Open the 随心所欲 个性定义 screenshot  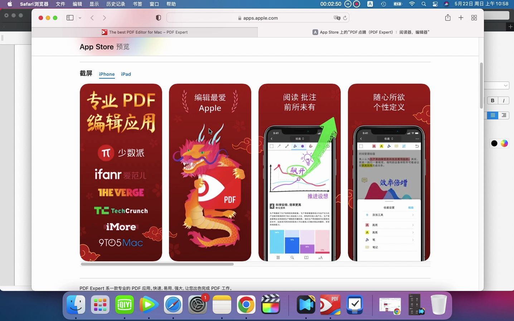click(x=389, y=172)
